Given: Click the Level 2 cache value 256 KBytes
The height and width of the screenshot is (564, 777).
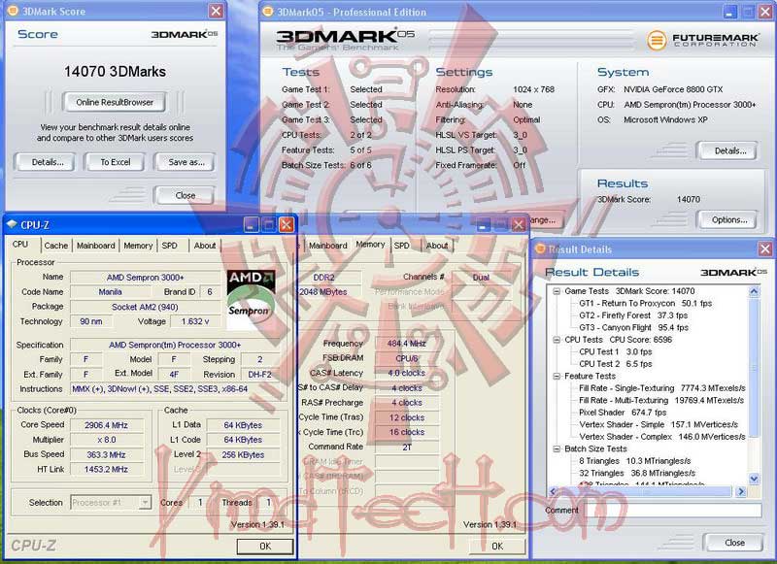Looking at the screenshot, I should [x=243, y=454].
